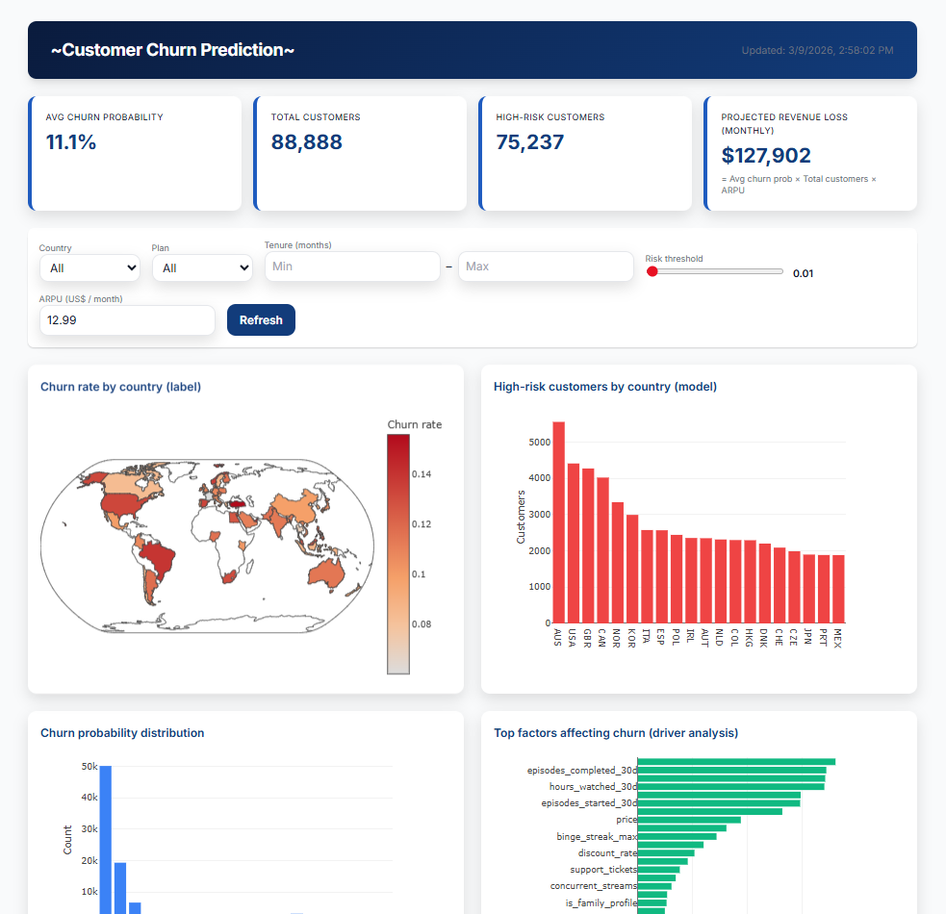Click the CAN bar in high-risk chart
The image size is (946, 914).
pos(602,550)
